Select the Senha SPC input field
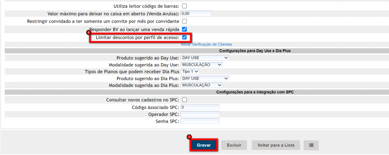The height and width of the screenshot is (155, 389). (x=200, y=121)
